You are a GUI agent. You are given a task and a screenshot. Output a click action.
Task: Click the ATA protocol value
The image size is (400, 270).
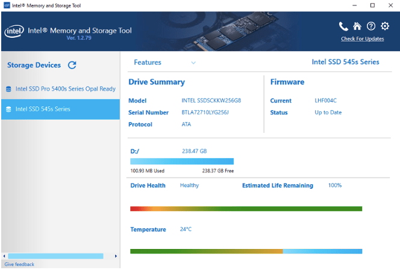pos(186,124)
